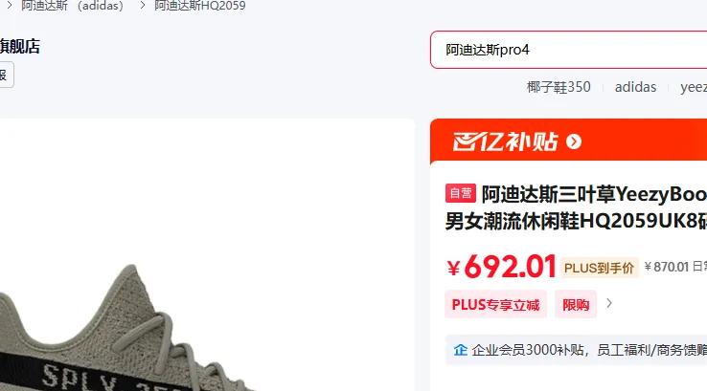Image resolution: width=707 pixels, height=391 pixels.
Task: Select hot search term adidas
Action: click(x=635, y=87)
